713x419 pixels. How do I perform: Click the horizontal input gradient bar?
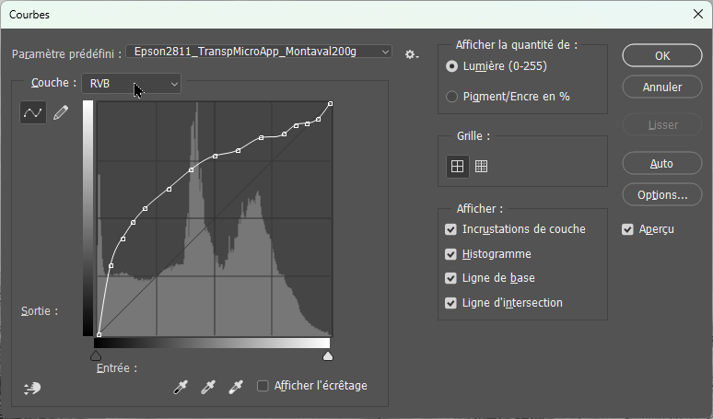coord(212,343)
